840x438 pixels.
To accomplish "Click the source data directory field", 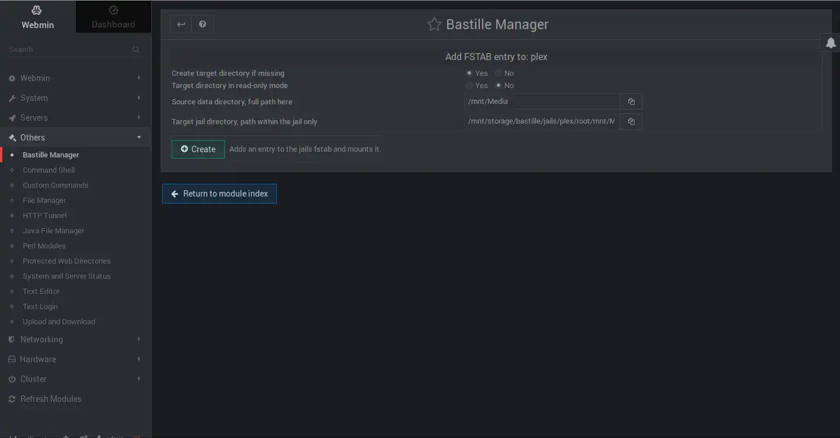I will [x=542, y=101].
